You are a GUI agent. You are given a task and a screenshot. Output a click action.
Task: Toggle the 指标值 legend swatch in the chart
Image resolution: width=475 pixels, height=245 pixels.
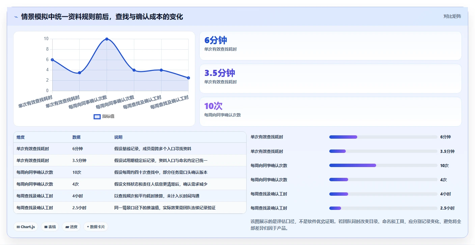click(97, 116)
